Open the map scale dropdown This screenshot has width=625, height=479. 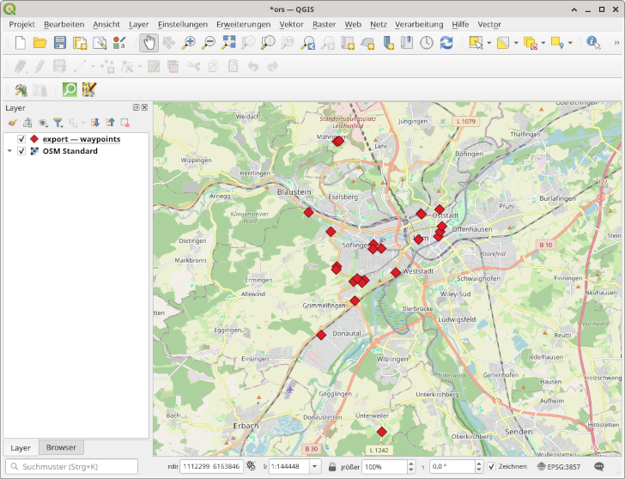315,466
